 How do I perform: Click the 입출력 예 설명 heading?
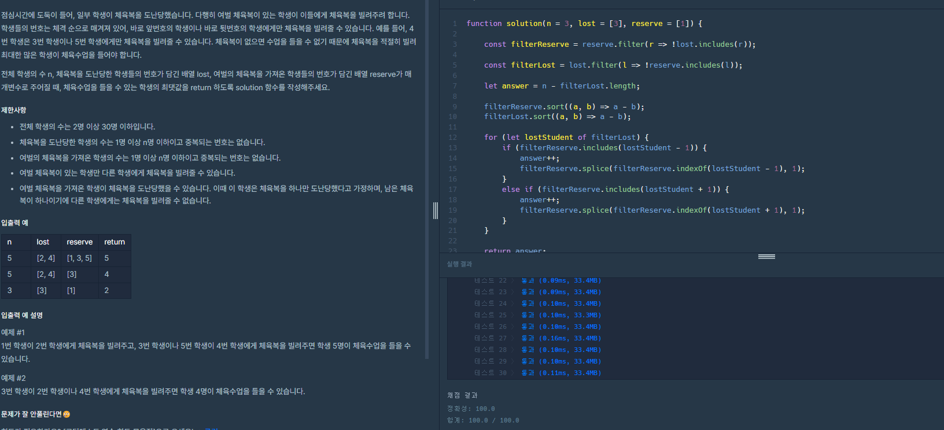22,316
